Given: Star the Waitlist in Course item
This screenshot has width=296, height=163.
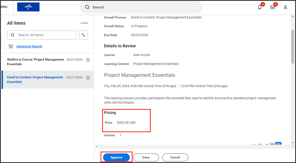Looking at the screenshot, I should 88,60.
